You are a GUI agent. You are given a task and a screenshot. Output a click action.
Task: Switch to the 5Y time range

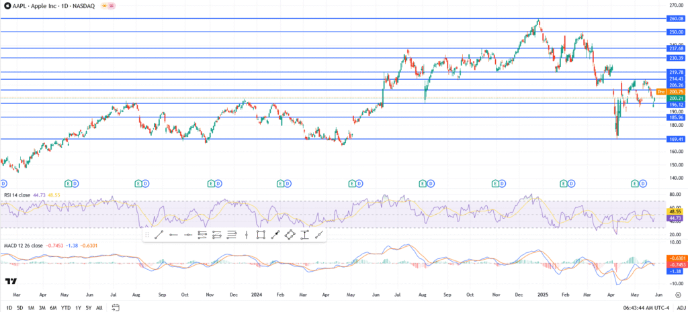[x=89, y=307]
